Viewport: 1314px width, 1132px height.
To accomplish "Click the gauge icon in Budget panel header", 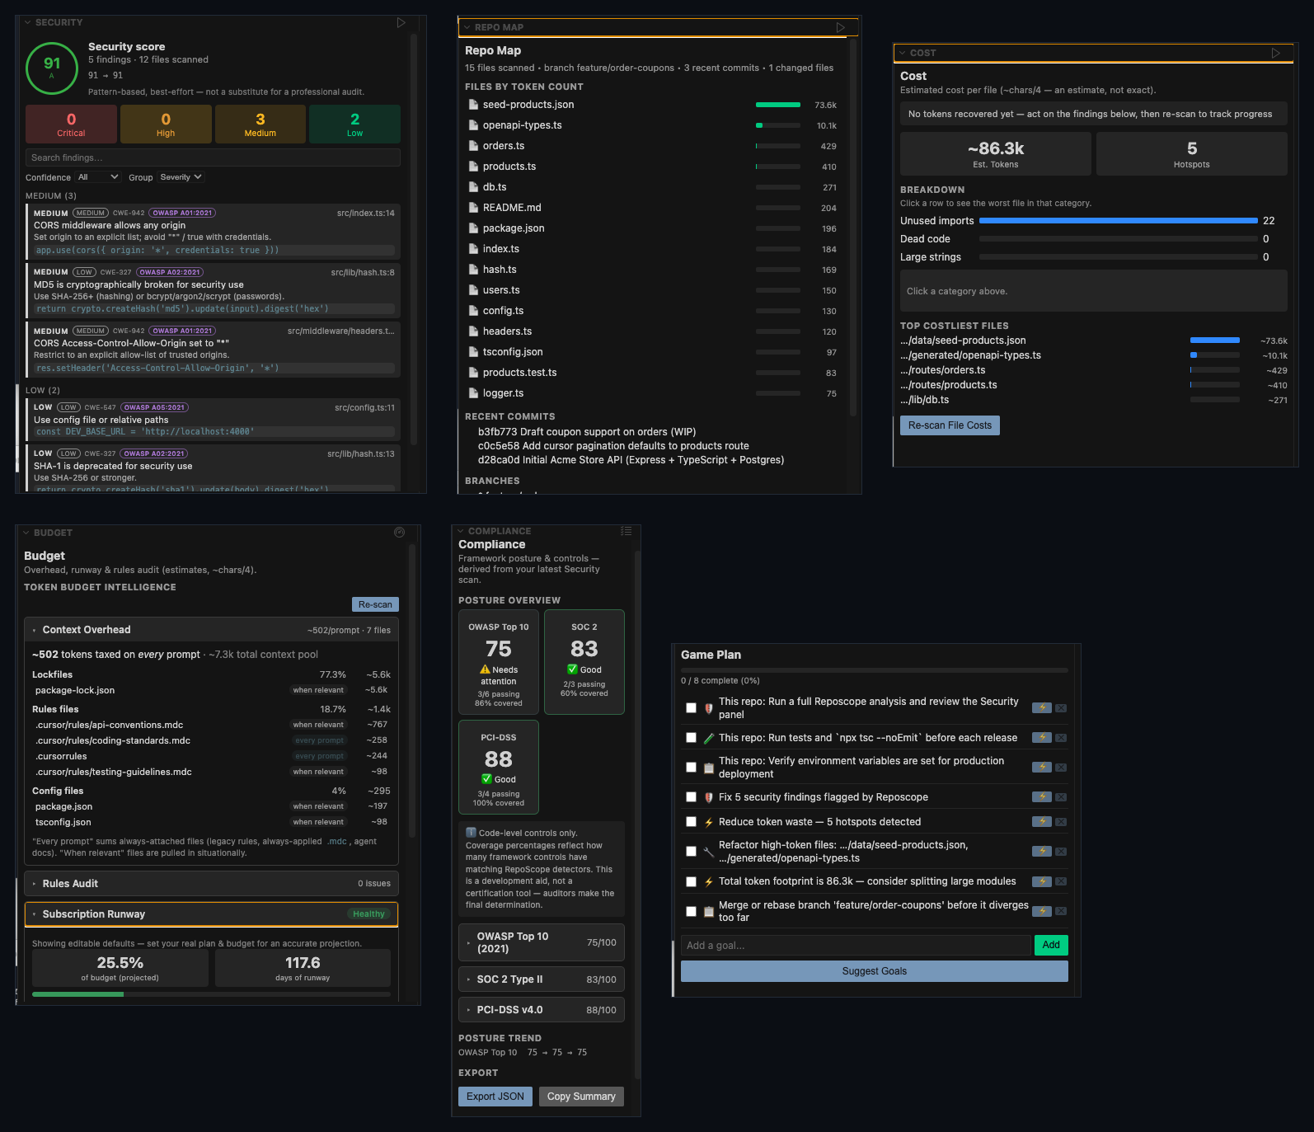I will pos(400,533).
